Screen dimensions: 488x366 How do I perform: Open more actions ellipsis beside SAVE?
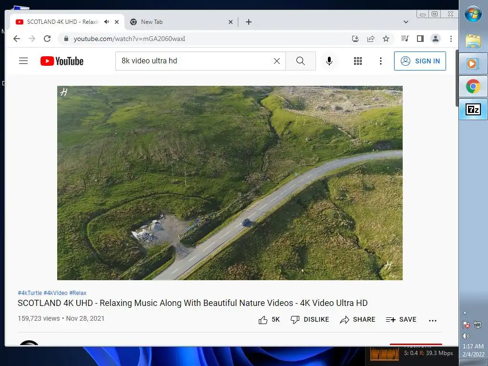pyautogui.click(x=433, y=320)
